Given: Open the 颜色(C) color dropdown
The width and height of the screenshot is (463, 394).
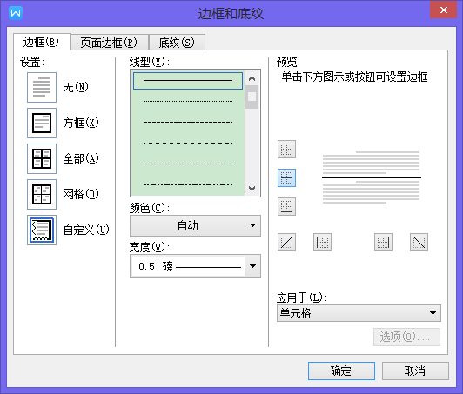Looking at the screenshot, I should pyautogui.click(x=195, y=225).
